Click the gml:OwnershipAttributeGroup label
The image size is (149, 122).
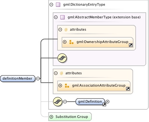pyautogui.click(x=102, y=42)
